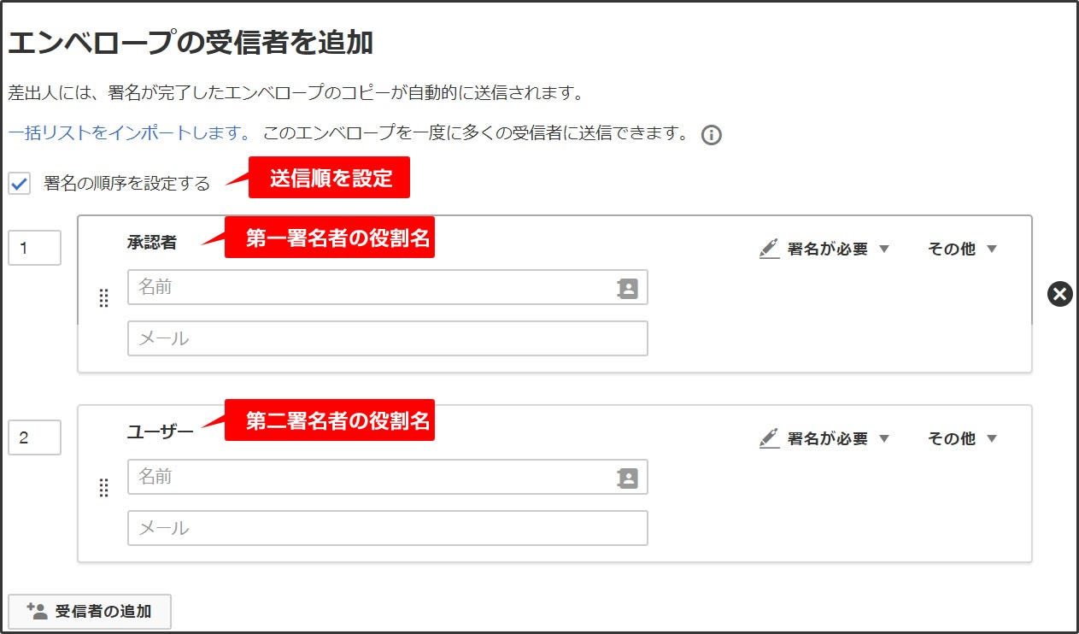Expand the その他 dropdown for ユーザー
Image resolution: width=1079 pixels, height=634 pixels.
click(x=961, y=437)
